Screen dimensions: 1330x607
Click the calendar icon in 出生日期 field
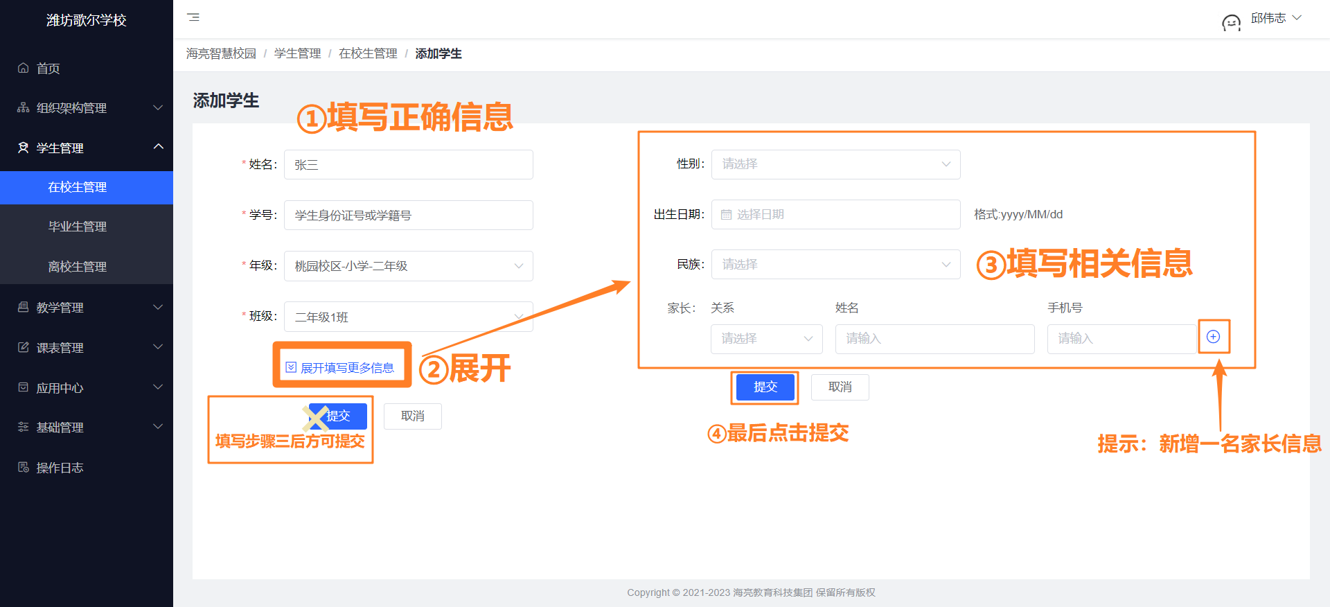click(726, 215)
